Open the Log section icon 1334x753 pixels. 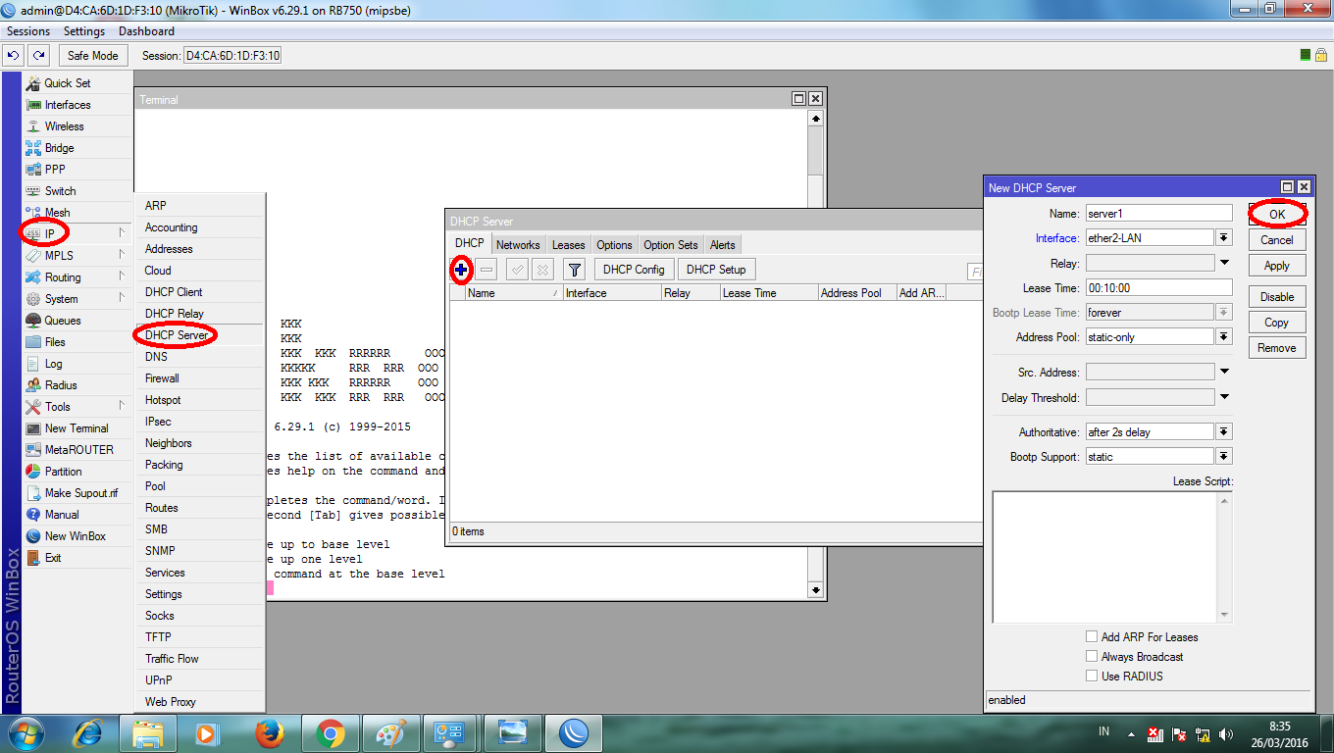click(33, 364)
